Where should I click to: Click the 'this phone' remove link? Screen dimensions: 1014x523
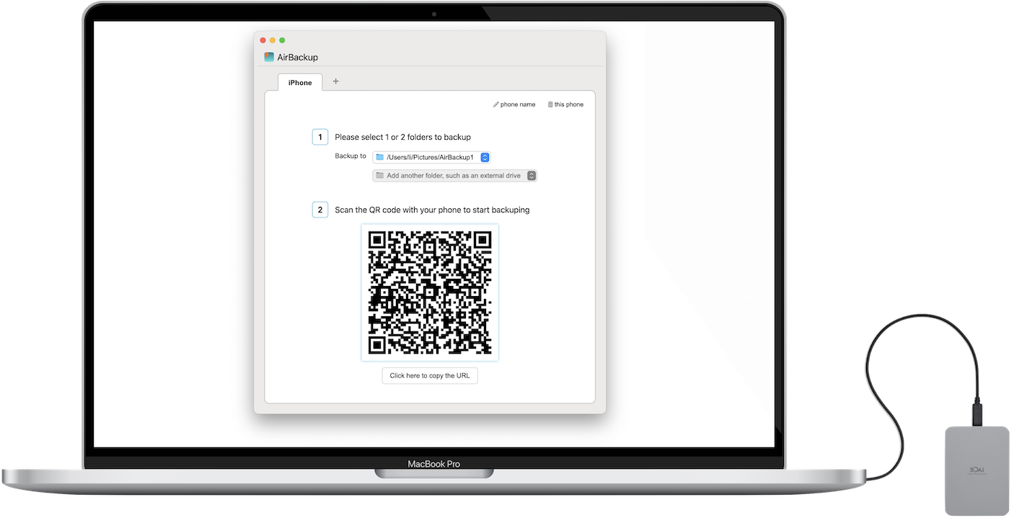click(x=569, y=104)
